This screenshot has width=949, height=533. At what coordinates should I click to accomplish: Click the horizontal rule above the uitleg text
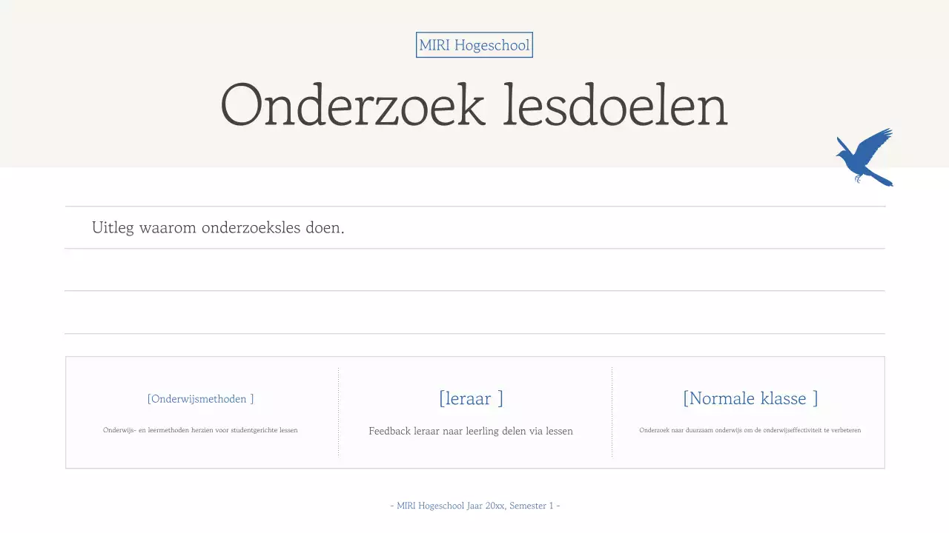pyautogui.click(x=474, y=206)
